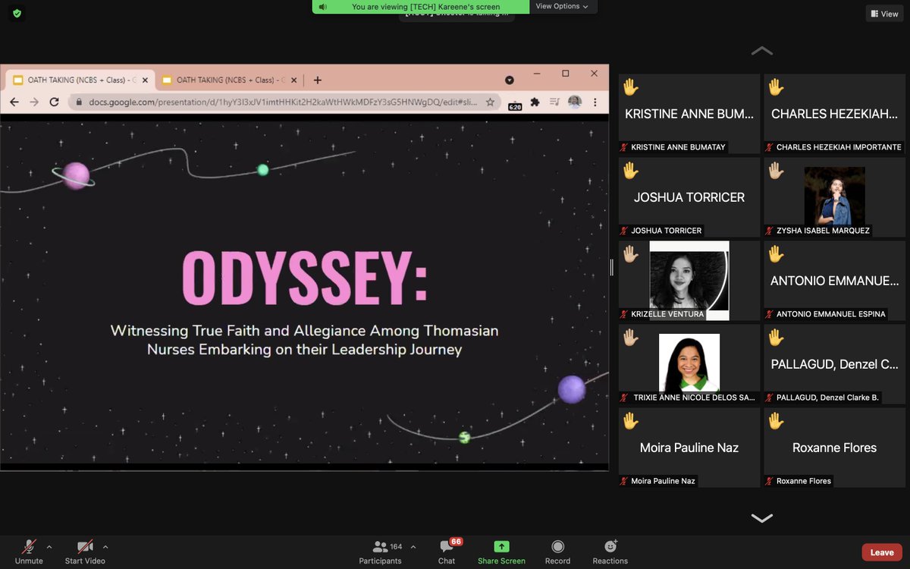Image resolution: width=910 pixels, height=569 pixels.
Task: Start recording with Record button
Action: [557, 552]
